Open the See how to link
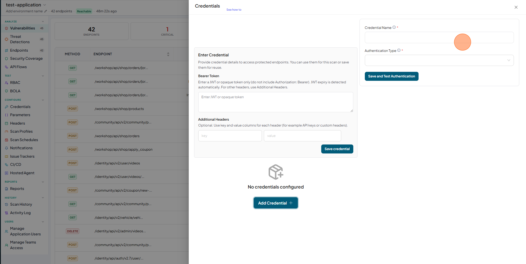The height and width of the screenshot is (264, 526). tap(234, 10)
